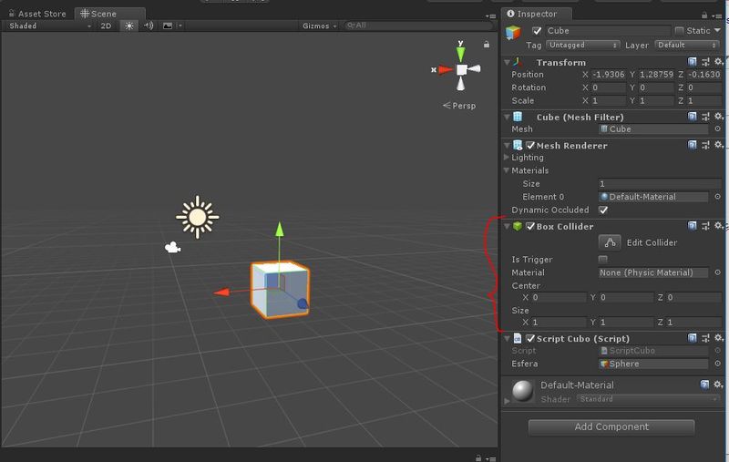The image size is (729, 462).
Task: Expand the Default-Material foldout arrow
Action: pyautogui.click(x=507, y=400)
